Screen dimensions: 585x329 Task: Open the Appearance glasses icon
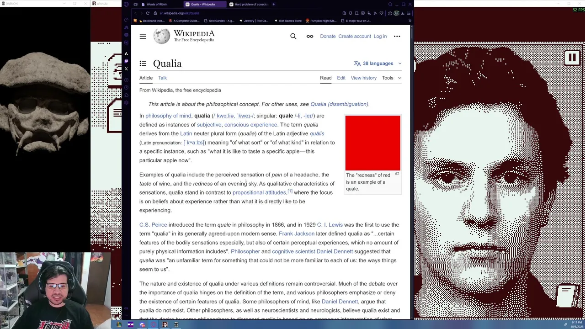(x=310, y=36)
